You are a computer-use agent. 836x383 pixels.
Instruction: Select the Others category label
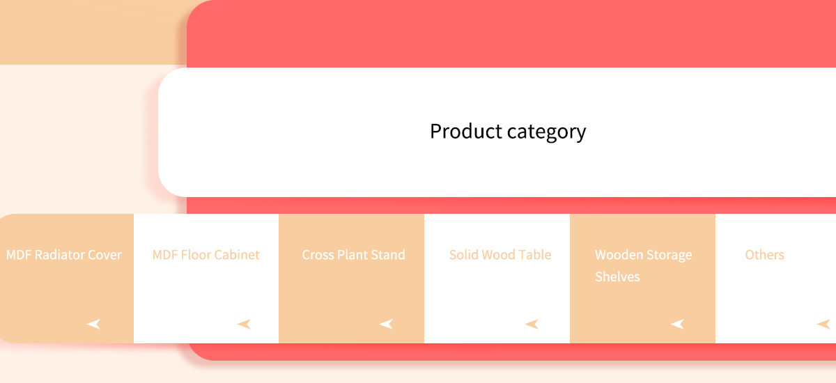(765, 255)
